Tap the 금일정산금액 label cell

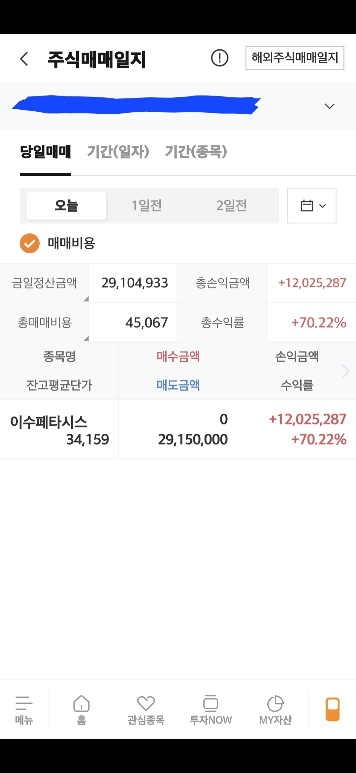pyautogui.click(x=44, y=283)
